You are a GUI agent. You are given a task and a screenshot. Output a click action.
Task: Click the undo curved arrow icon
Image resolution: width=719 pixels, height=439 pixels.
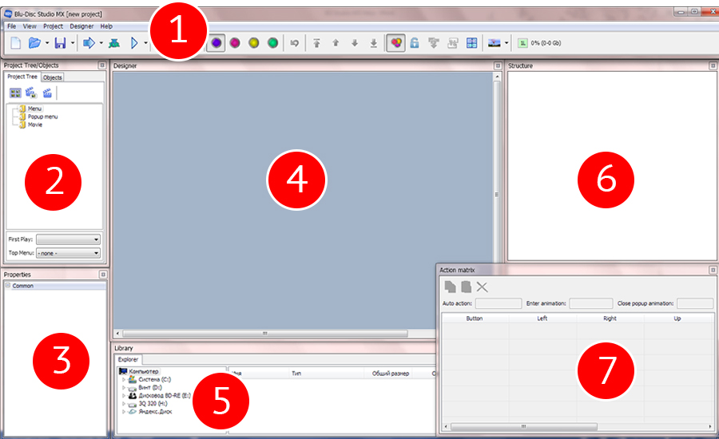294,43
